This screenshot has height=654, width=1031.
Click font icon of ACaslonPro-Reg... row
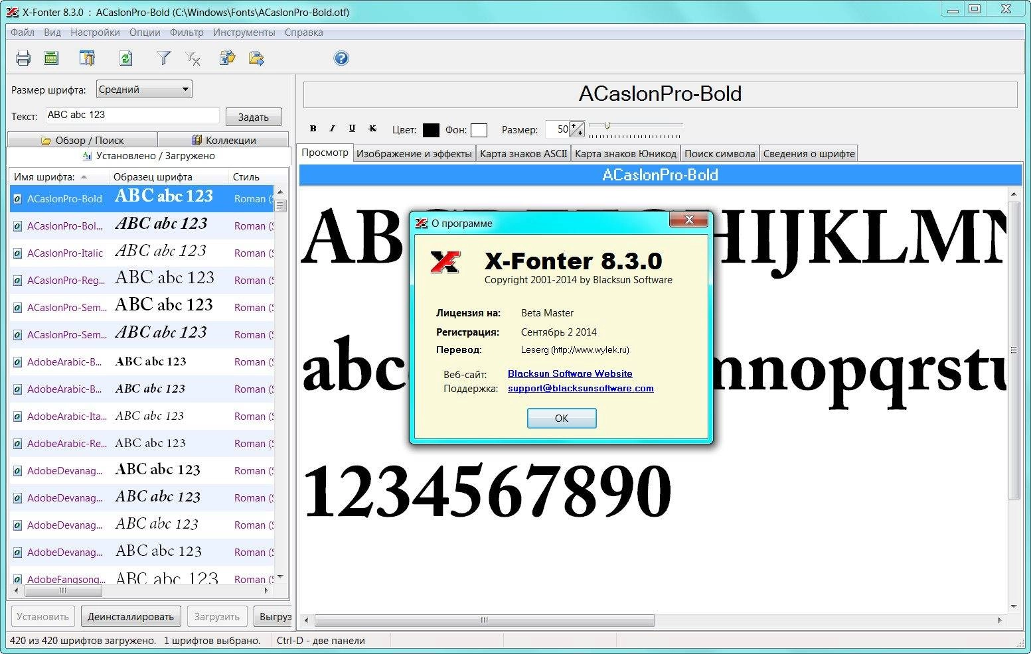coord(18,281)
